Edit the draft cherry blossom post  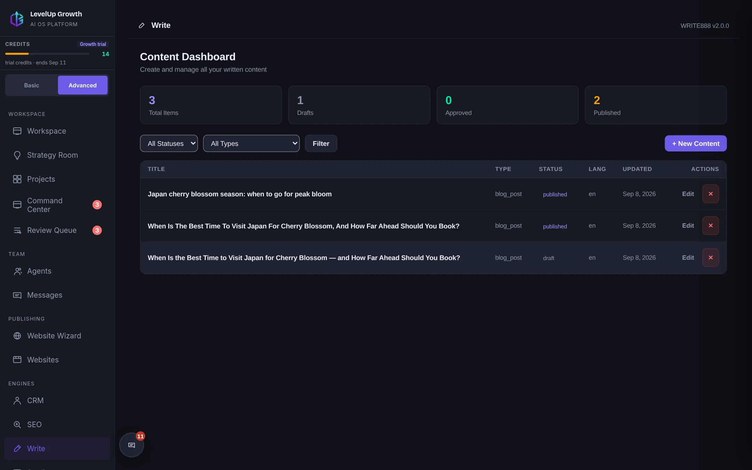pyautogui.click(x=688, y=258)
